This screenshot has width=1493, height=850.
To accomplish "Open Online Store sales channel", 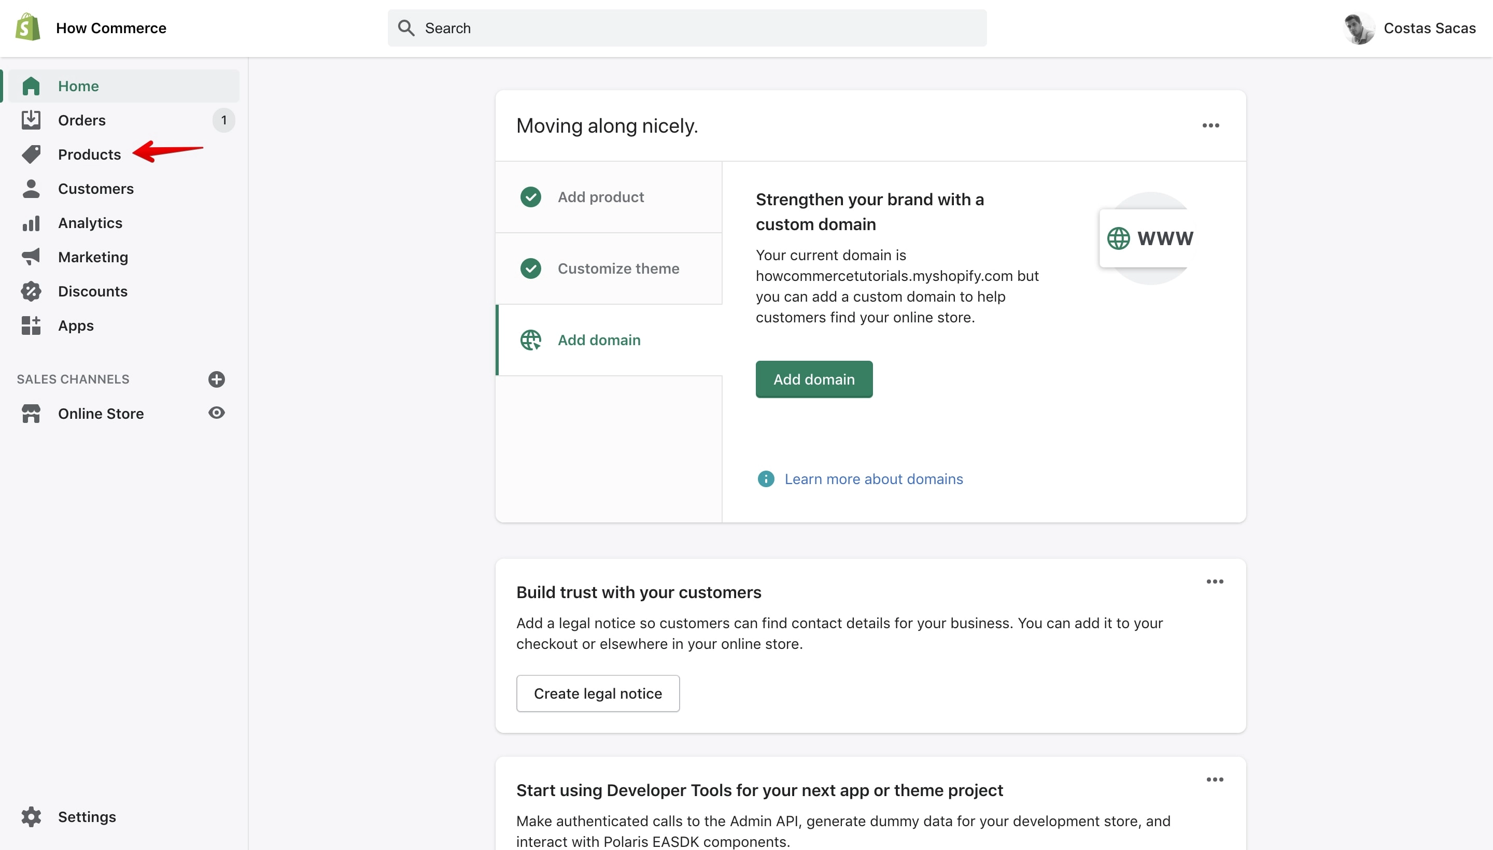I will coord(101,413).
